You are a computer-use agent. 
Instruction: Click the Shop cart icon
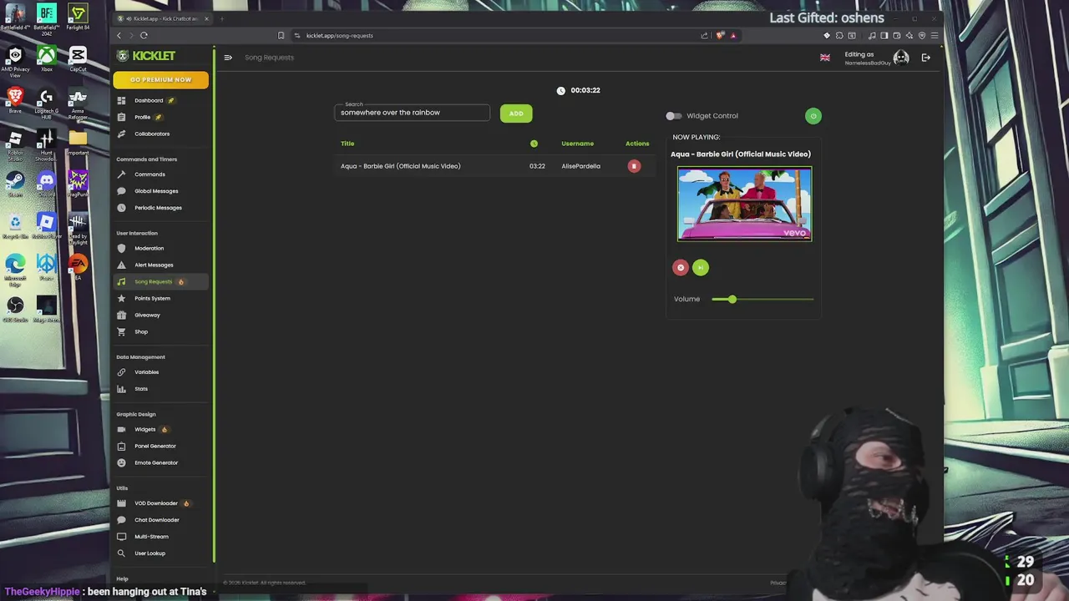(121, 331)
